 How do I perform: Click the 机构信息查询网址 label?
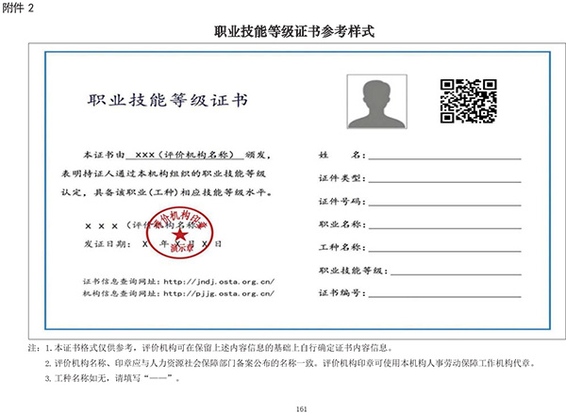(123, 293)
